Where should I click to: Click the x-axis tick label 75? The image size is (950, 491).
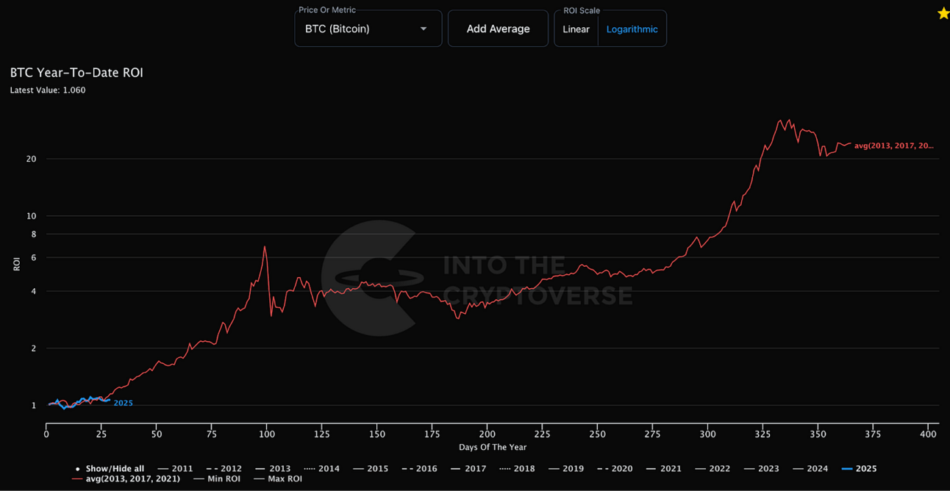click(x=212, y=434)
